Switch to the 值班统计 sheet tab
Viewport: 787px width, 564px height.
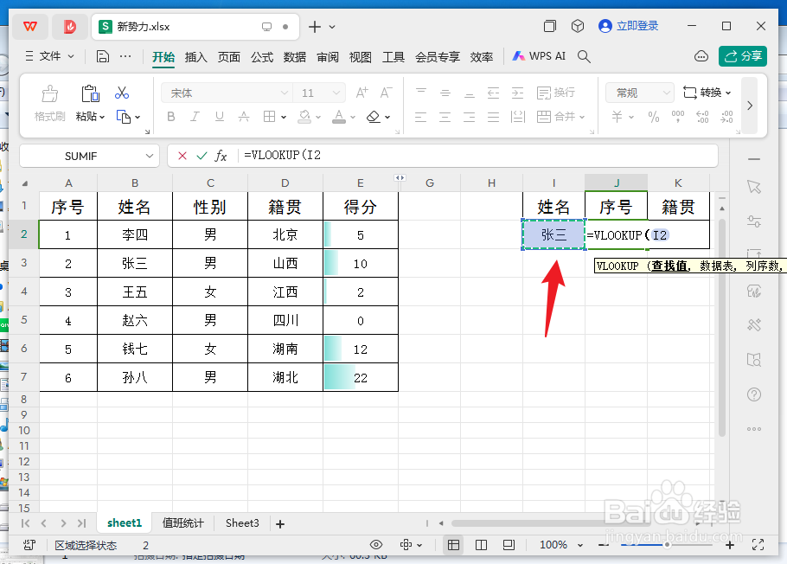pyautogui.click(x=182, y=522)
